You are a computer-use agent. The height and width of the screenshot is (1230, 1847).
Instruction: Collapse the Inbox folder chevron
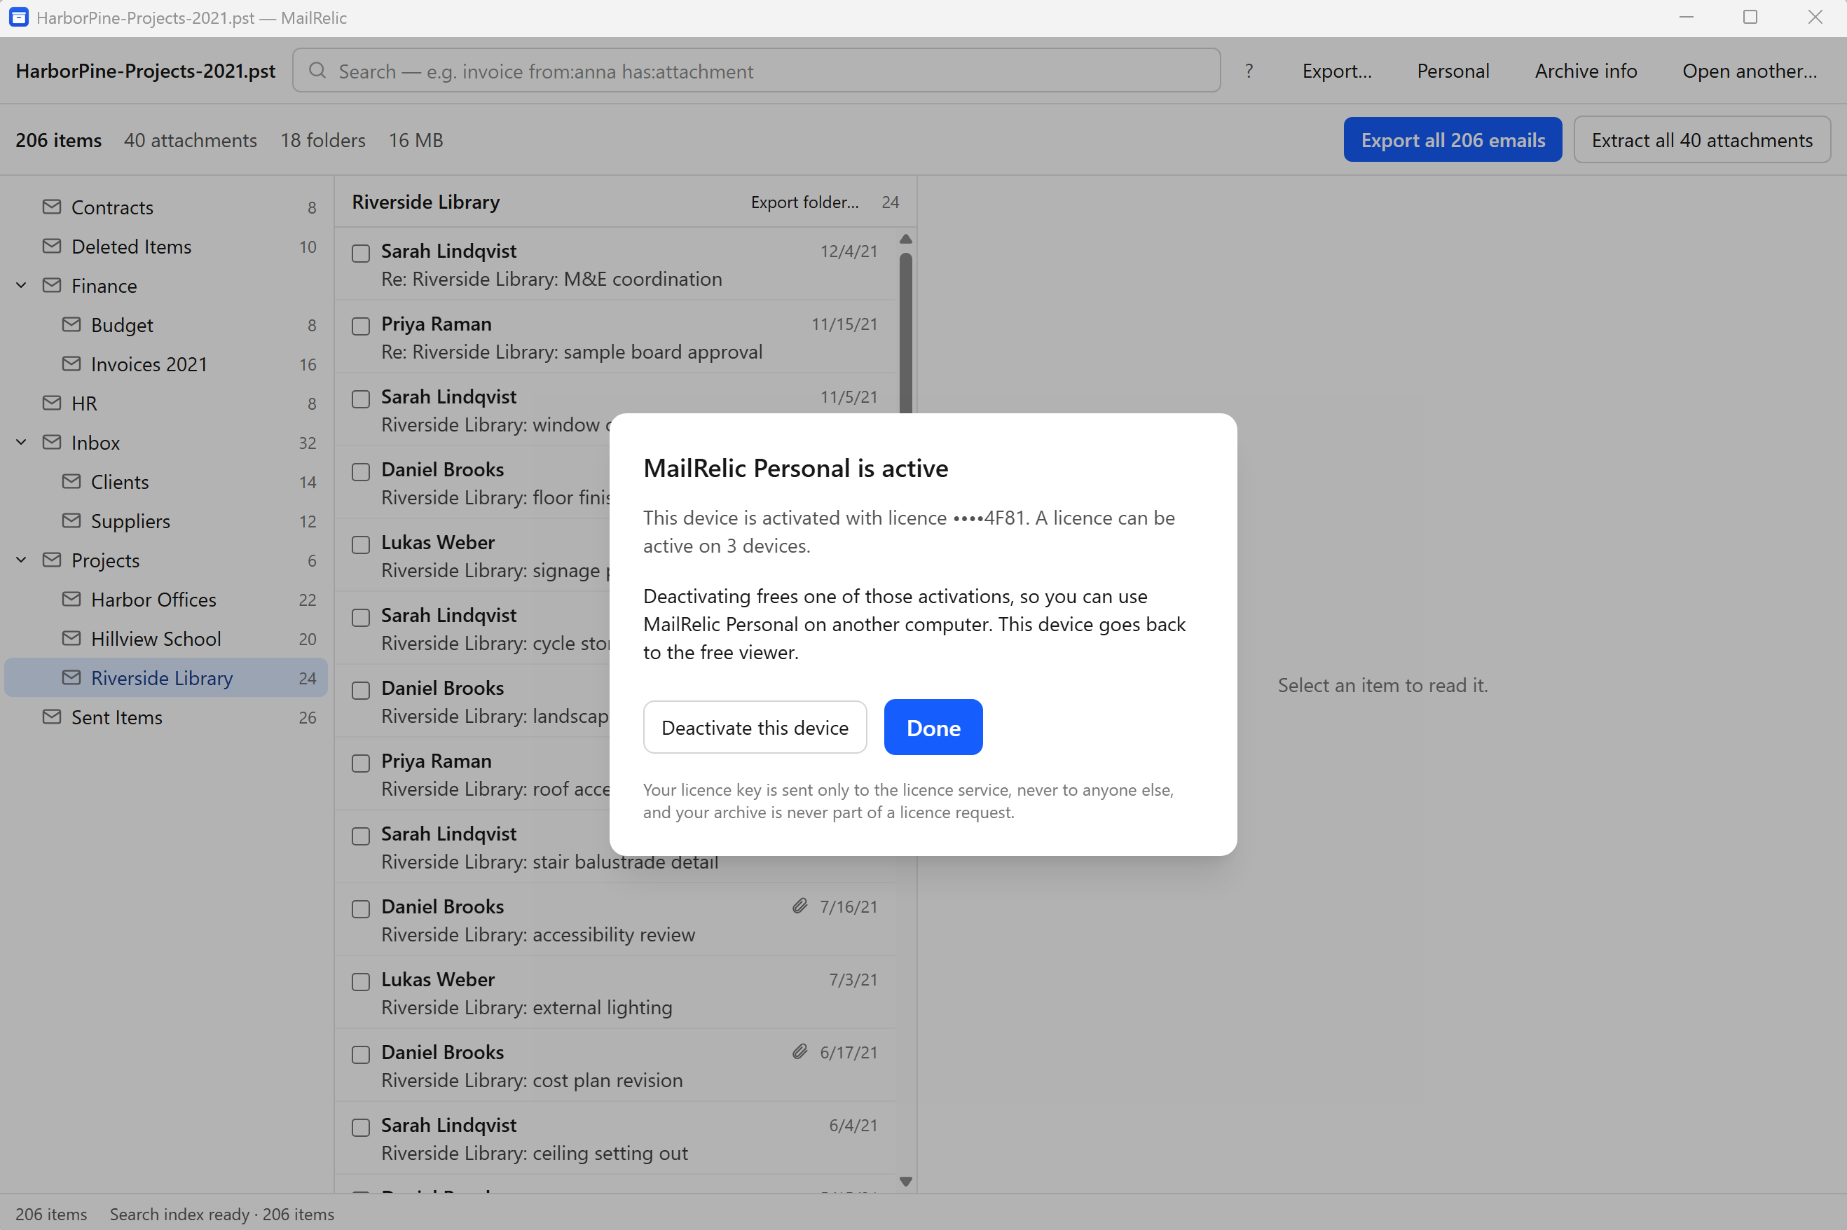[x=21, y=443]
